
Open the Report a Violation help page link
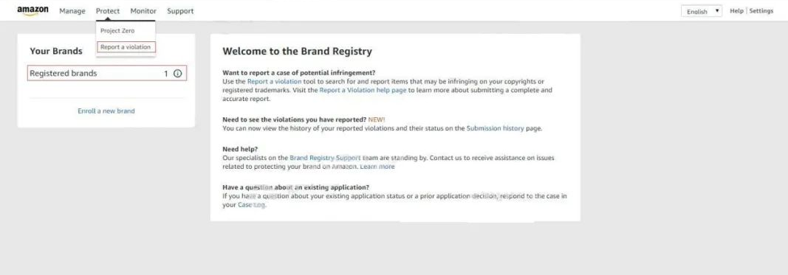pyautogui.click(x=363, y=91)
